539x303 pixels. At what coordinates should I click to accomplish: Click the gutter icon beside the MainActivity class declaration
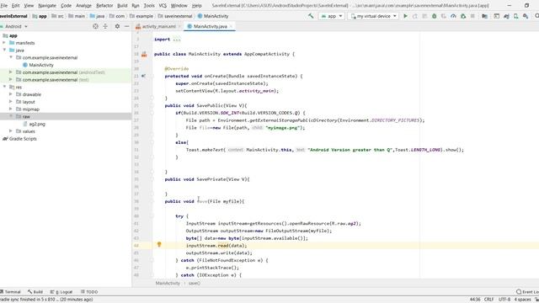pos(144,54)
